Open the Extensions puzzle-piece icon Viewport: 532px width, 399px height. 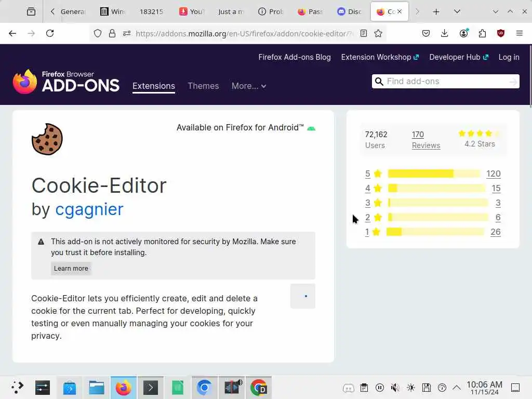pos(482,33)
